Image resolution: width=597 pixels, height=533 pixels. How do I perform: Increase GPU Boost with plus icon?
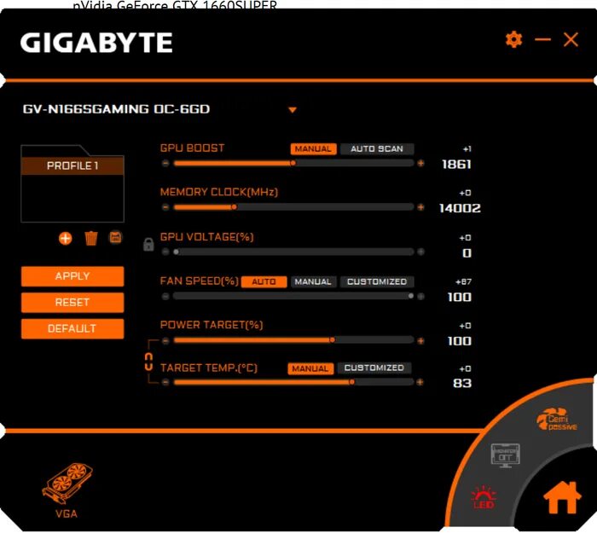point(420,164)
